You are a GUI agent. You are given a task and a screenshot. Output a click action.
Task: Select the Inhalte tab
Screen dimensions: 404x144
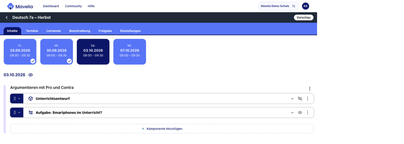click(12, 31)
